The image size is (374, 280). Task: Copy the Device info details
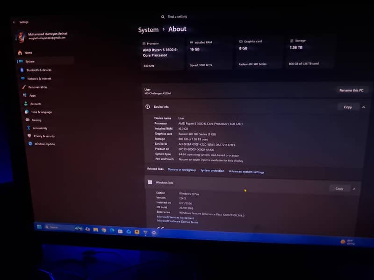[x=348, y=107]
